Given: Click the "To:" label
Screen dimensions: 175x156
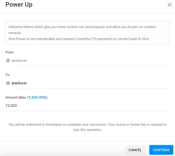Looking at the screenshot, I should [x=8, y=75].
